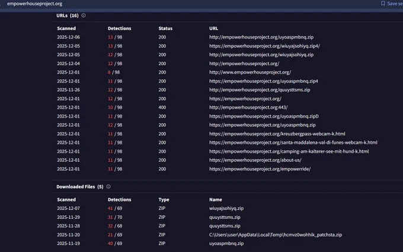The width and height of the screenshot is (403, 252).
Task: Click the Detections column header in URLs table
Action: [120, 28]
